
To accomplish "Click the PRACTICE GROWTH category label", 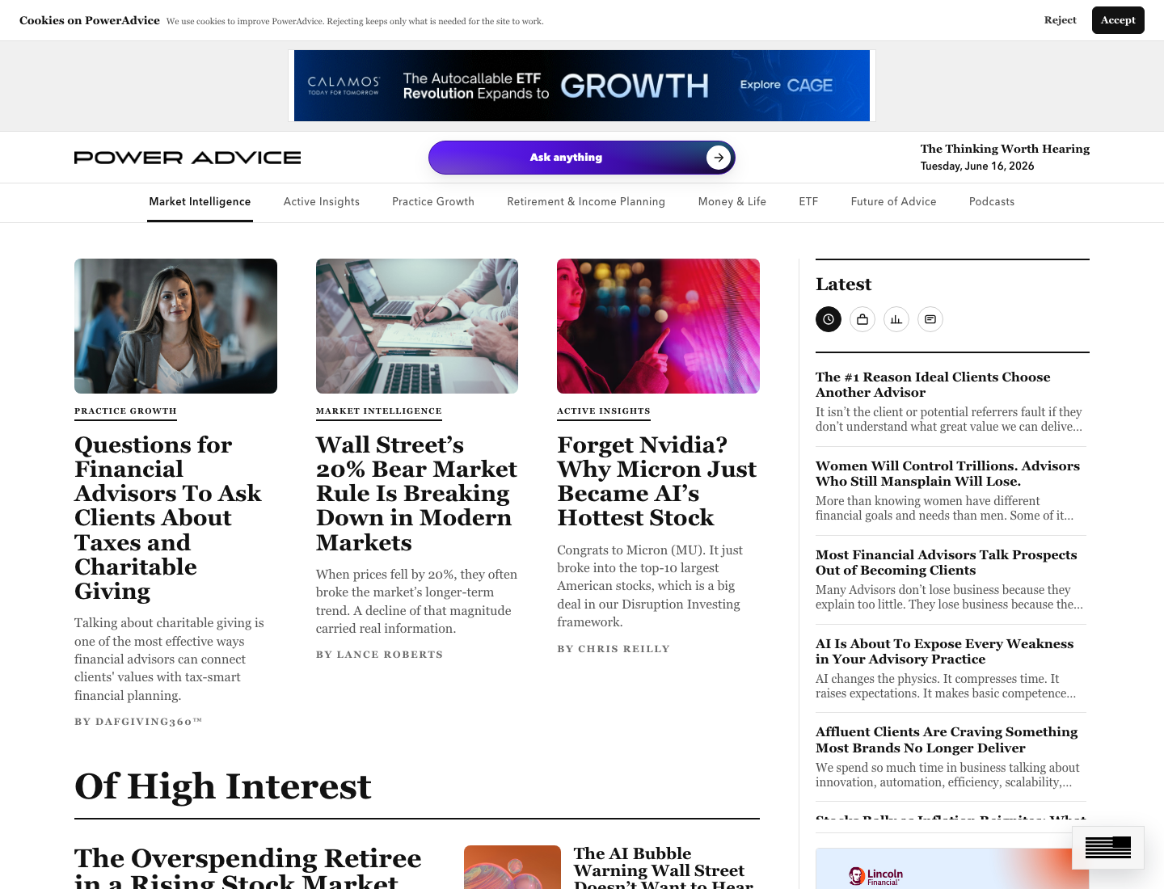I will (125, 411).
